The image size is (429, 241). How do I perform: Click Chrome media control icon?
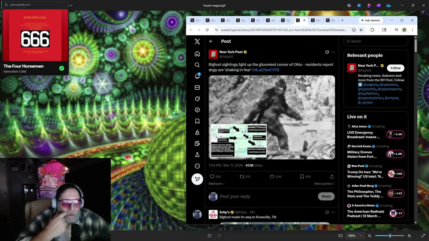396,30
